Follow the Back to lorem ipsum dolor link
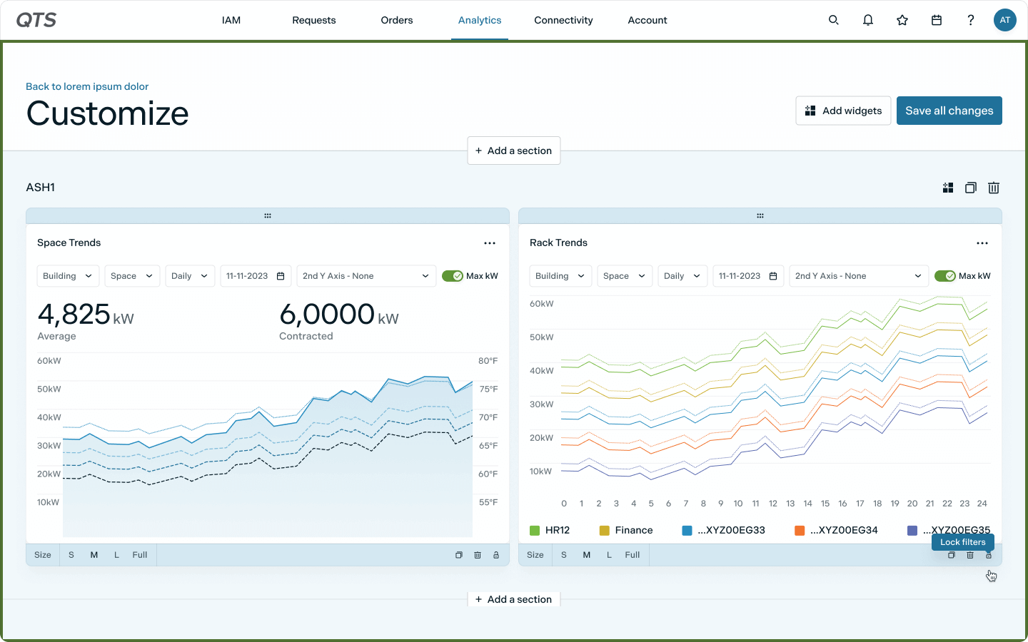 87,86
